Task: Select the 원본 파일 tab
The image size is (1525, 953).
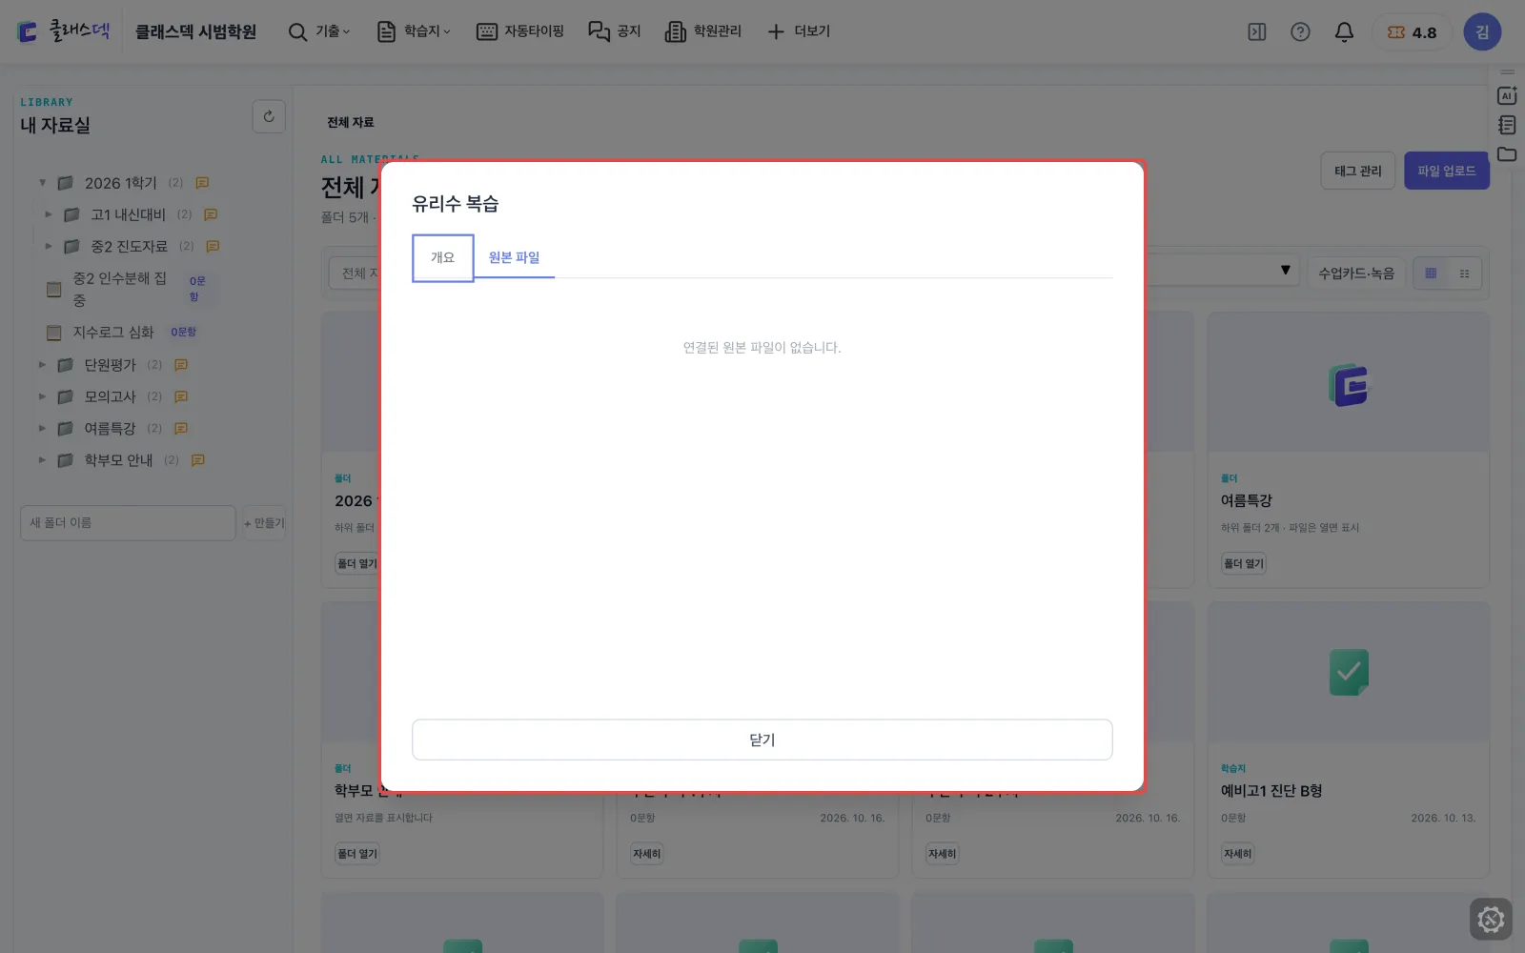Action: coord(514,258)
